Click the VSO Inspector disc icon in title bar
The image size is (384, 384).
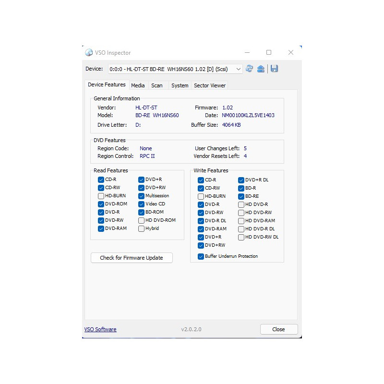(x=89, y=52)
